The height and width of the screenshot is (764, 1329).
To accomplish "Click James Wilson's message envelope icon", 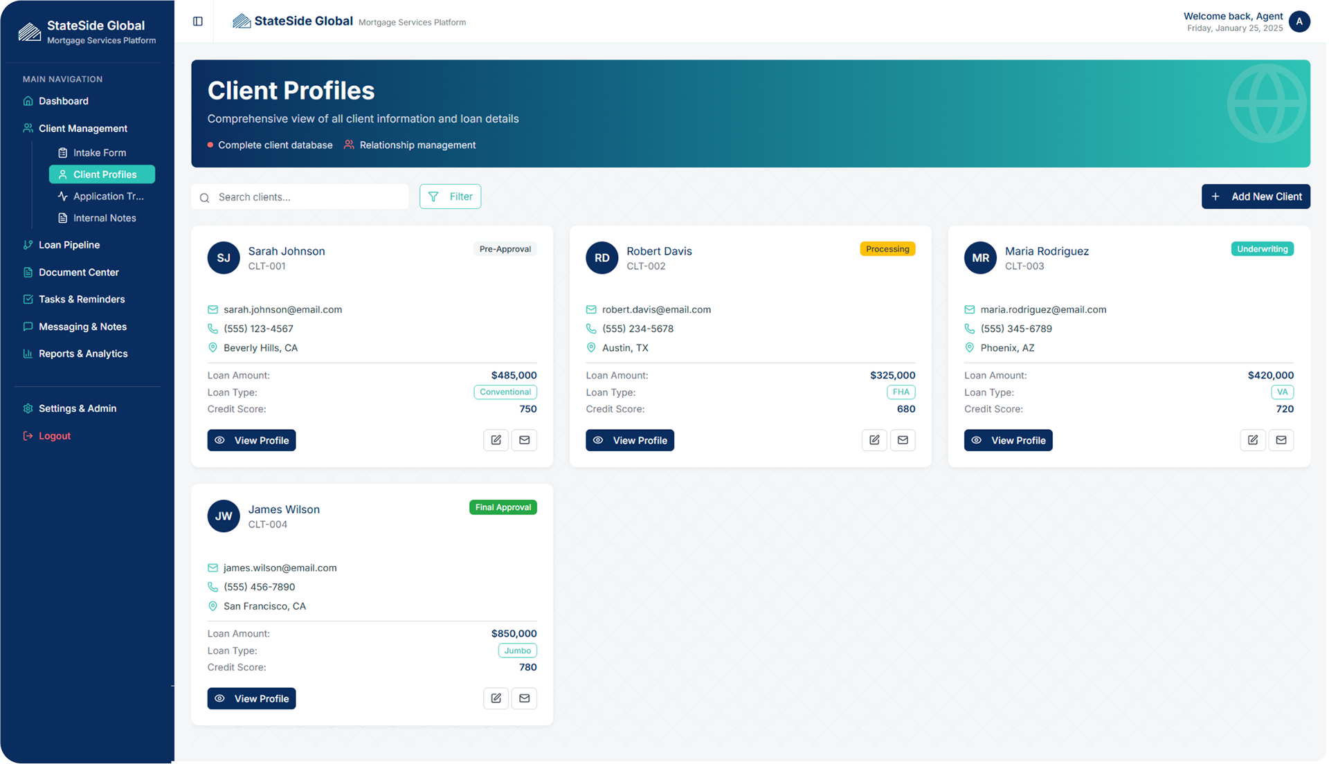I will point(524,698).
